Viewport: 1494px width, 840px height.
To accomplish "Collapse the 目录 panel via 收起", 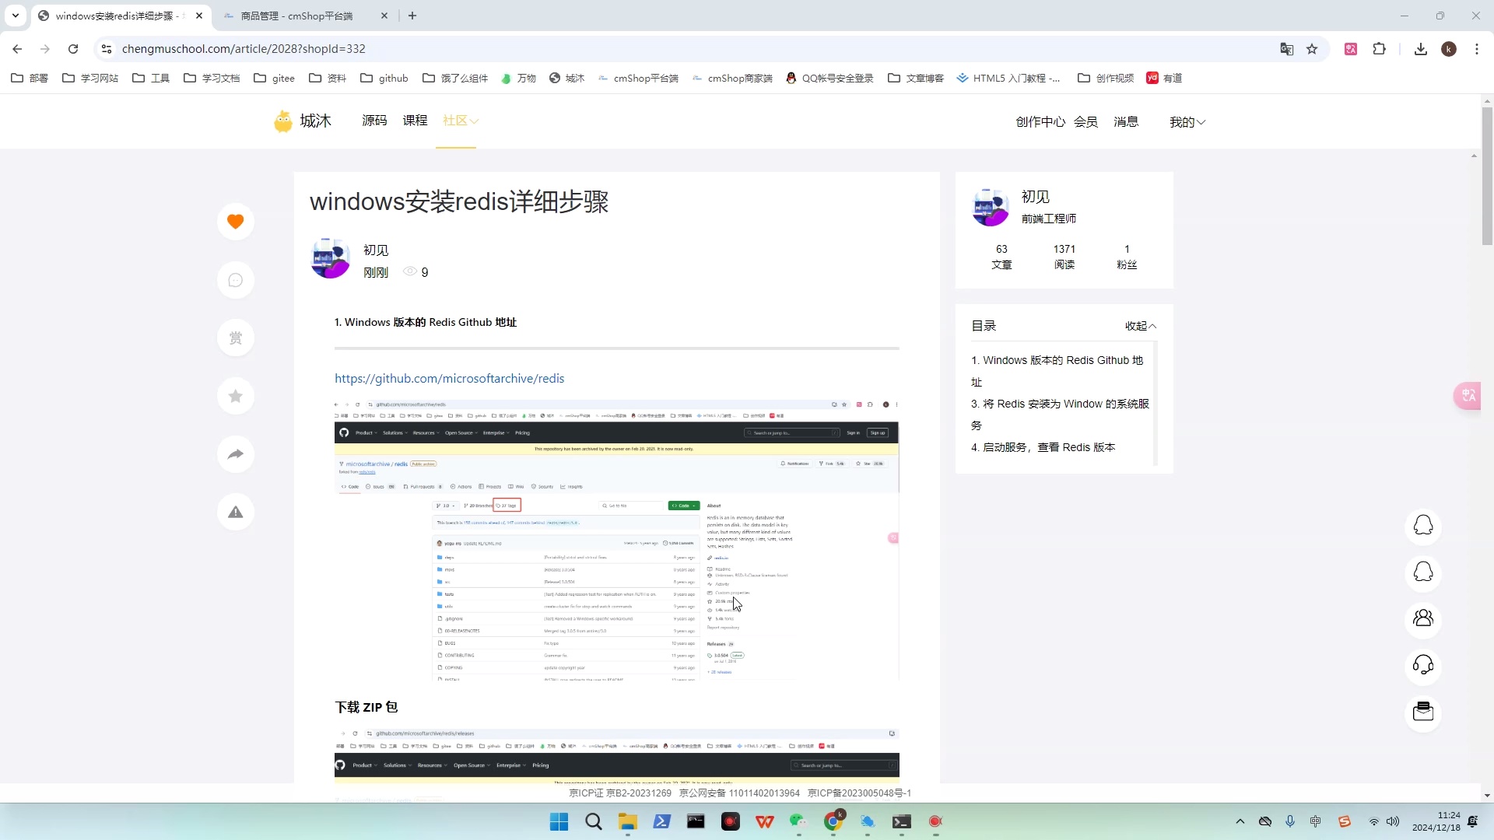I will click(x=1138, y=326).
